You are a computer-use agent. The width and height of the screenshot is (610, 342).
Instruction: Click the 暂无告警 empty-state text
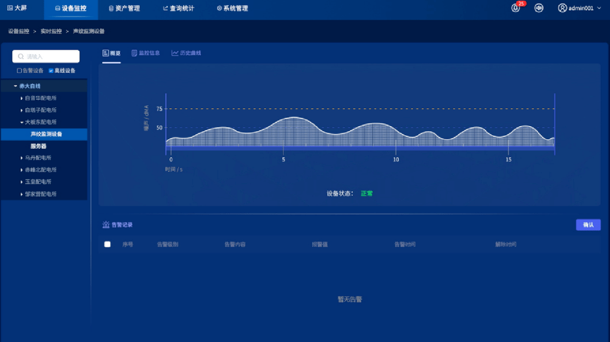pyautogui.click(x=350, y=299)
